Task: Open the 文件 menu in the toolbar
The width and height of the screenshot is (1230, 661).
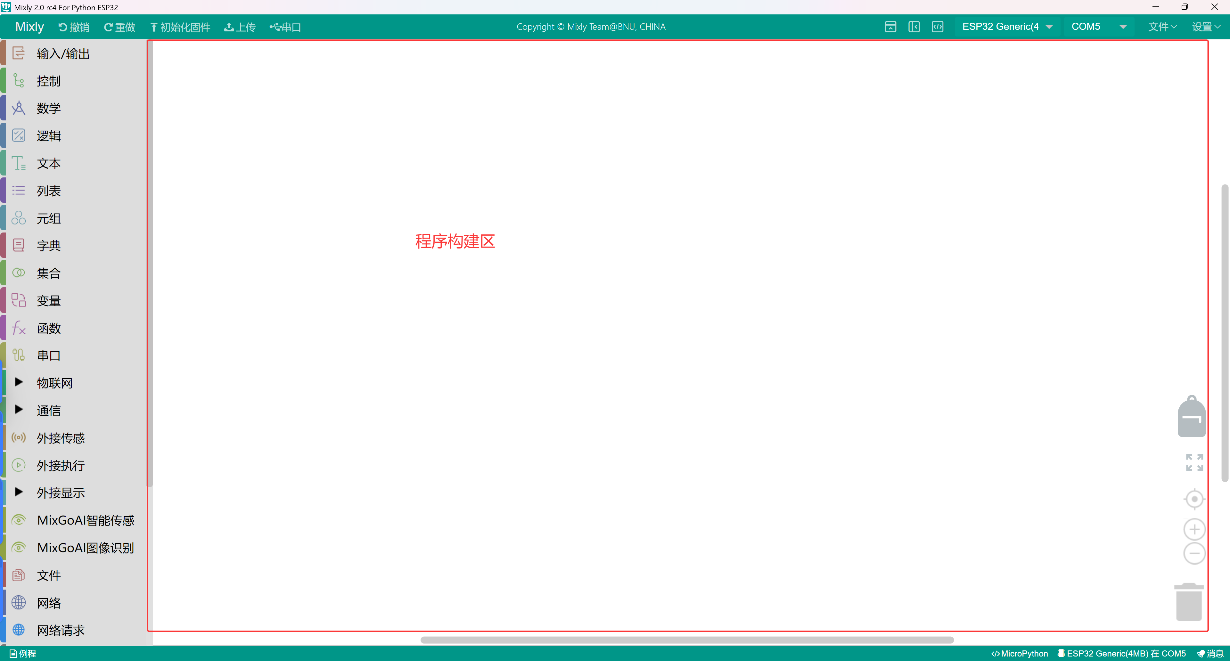Action: [1162, 27]
